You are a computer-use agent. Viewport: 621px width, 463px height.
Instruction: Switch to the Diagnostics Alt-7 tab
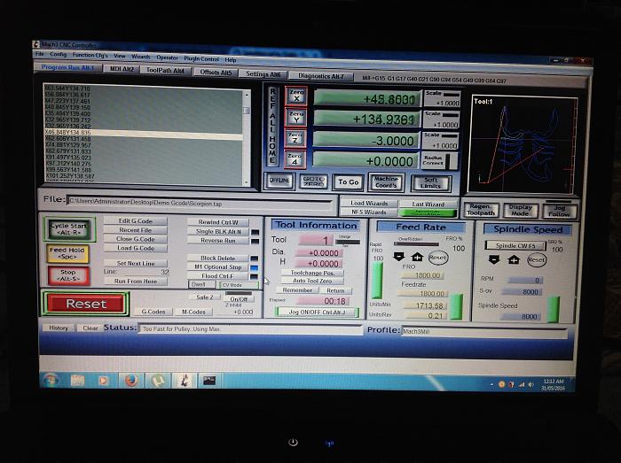(x=321, y=76)
